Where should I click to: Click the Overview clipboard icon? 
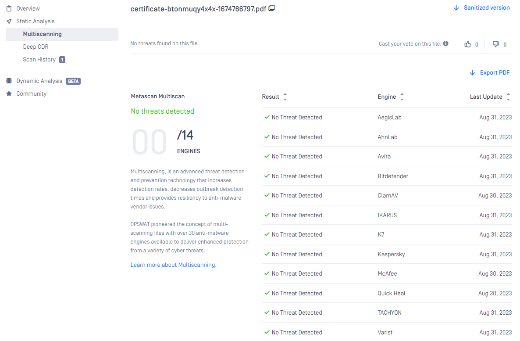point(9,8)
